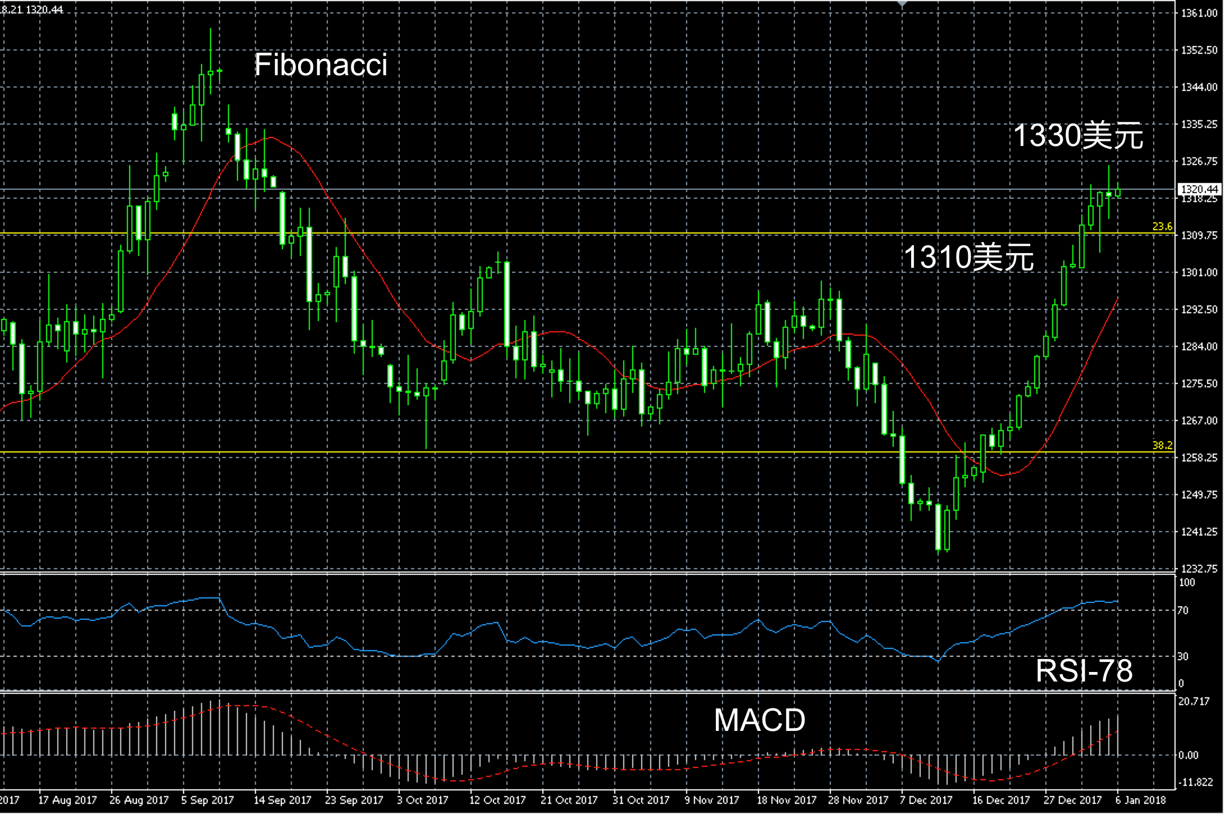Click the RSI 70 level label
1225x814 pixels.
pyautogui.click(x=1182, y=610)
